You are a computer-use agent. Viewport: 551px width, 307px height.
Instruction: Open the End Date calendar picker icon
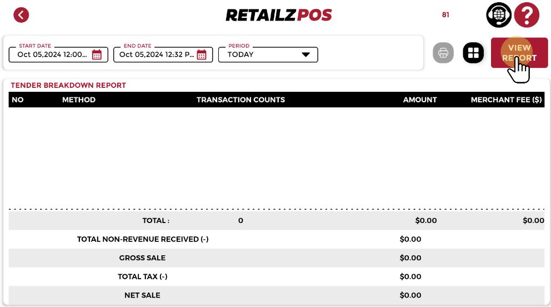pos(202,55)
